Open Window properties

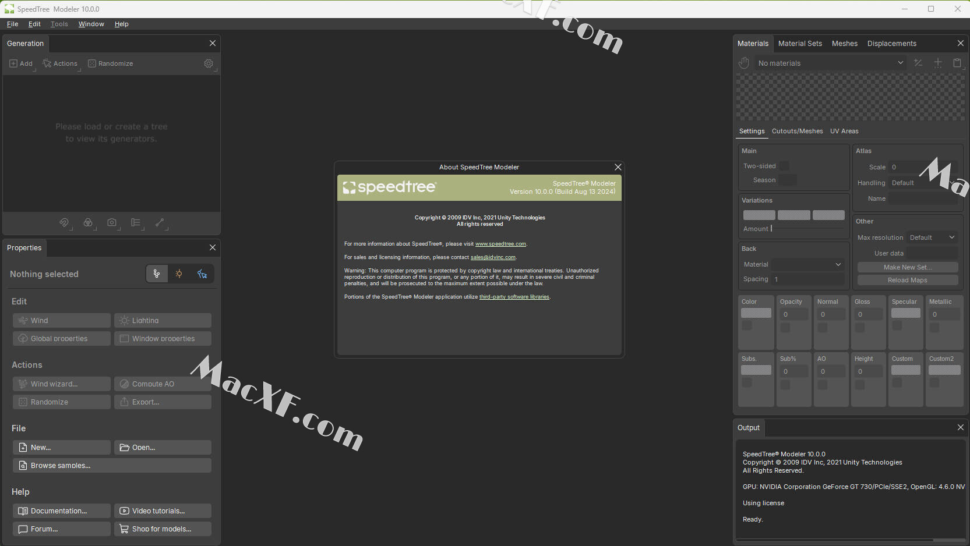pyautogui.click(x=163, y=339)
